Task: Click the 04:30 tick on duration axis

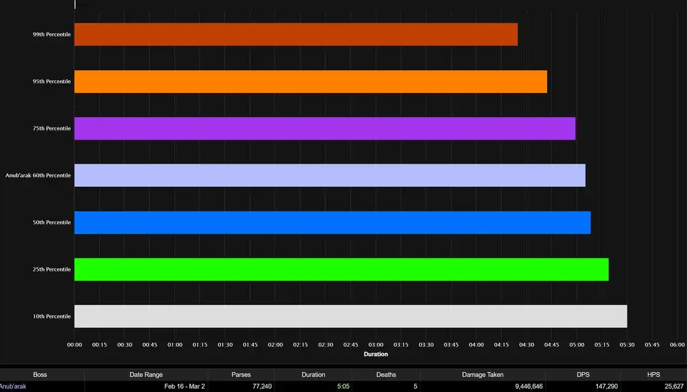Action: (527, 344)
